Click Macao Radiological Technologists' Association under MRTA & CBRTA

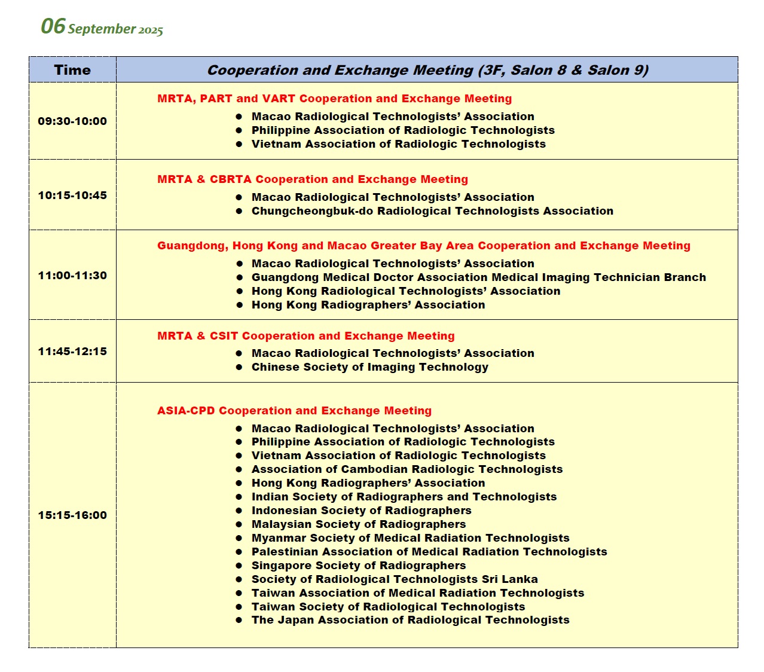pyautogui.click(x=393, y=197)
